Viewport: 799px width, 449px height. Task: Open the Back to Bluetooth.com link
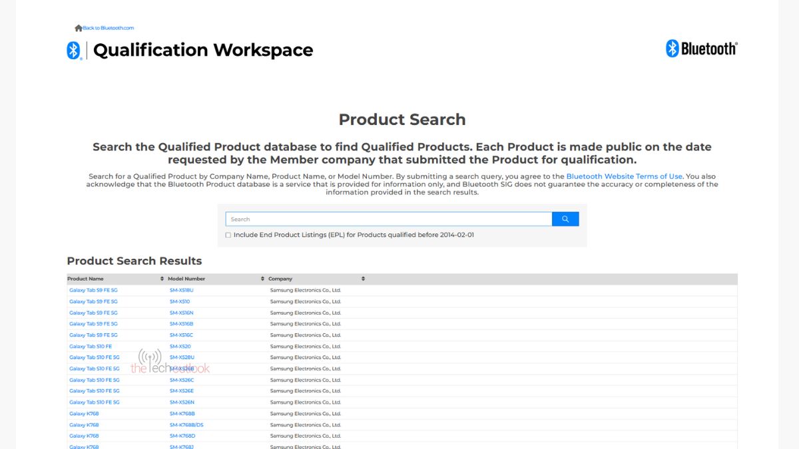pyautogui.click(x=108, y=28)
